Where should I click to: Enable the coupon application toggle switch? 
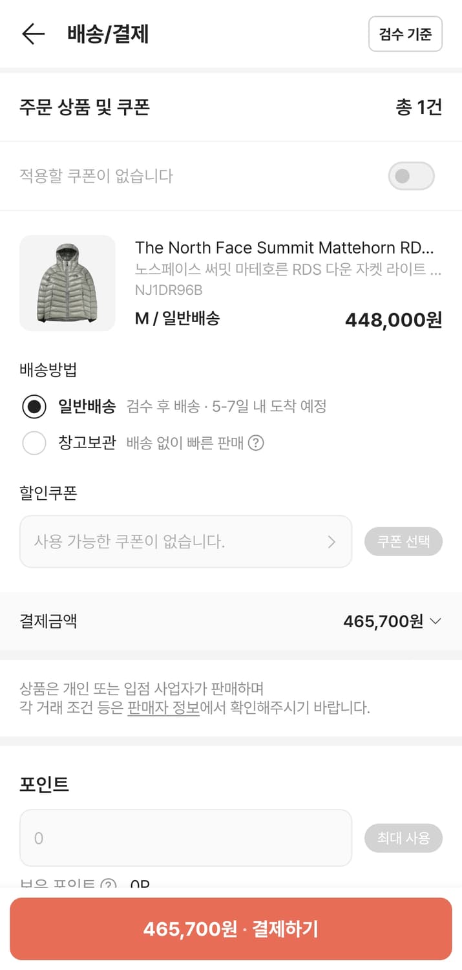tap(411, 176)
